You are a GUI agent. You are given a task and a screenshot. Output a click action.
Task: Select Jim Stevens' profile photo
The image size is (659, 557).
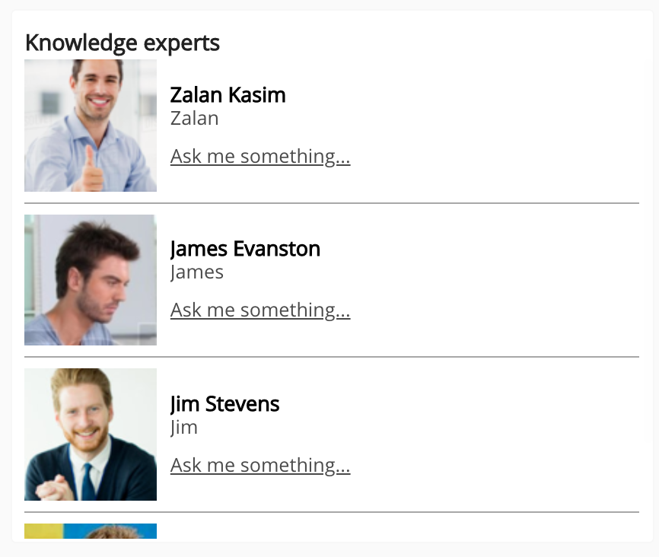[x=91, y=434]
